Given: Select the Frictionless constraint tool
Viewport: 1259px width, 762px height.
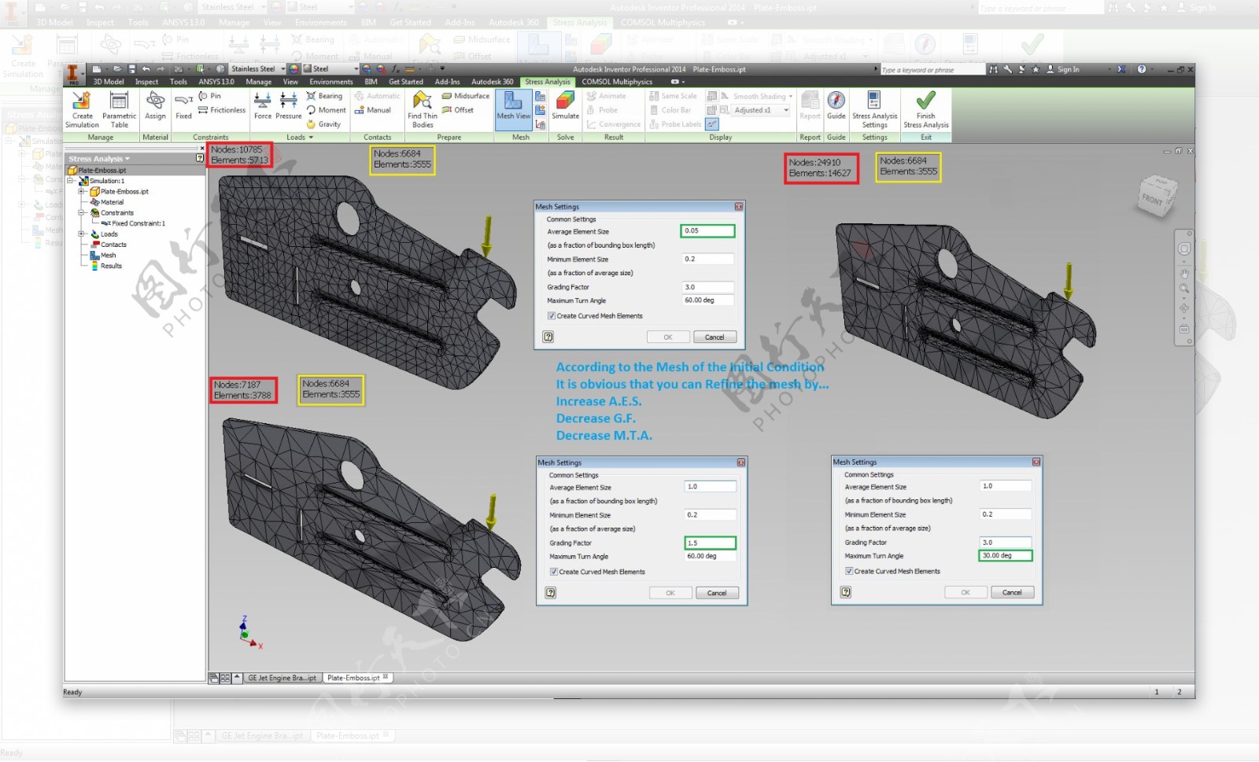Looking at the screenshot, I should pyautogui.click(x=222, y=110).
